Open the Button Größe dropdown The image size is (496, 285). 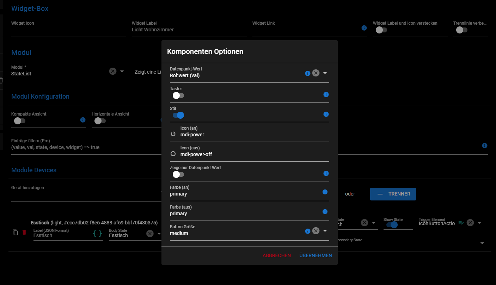pyautogui.click(x=325, y=231)
